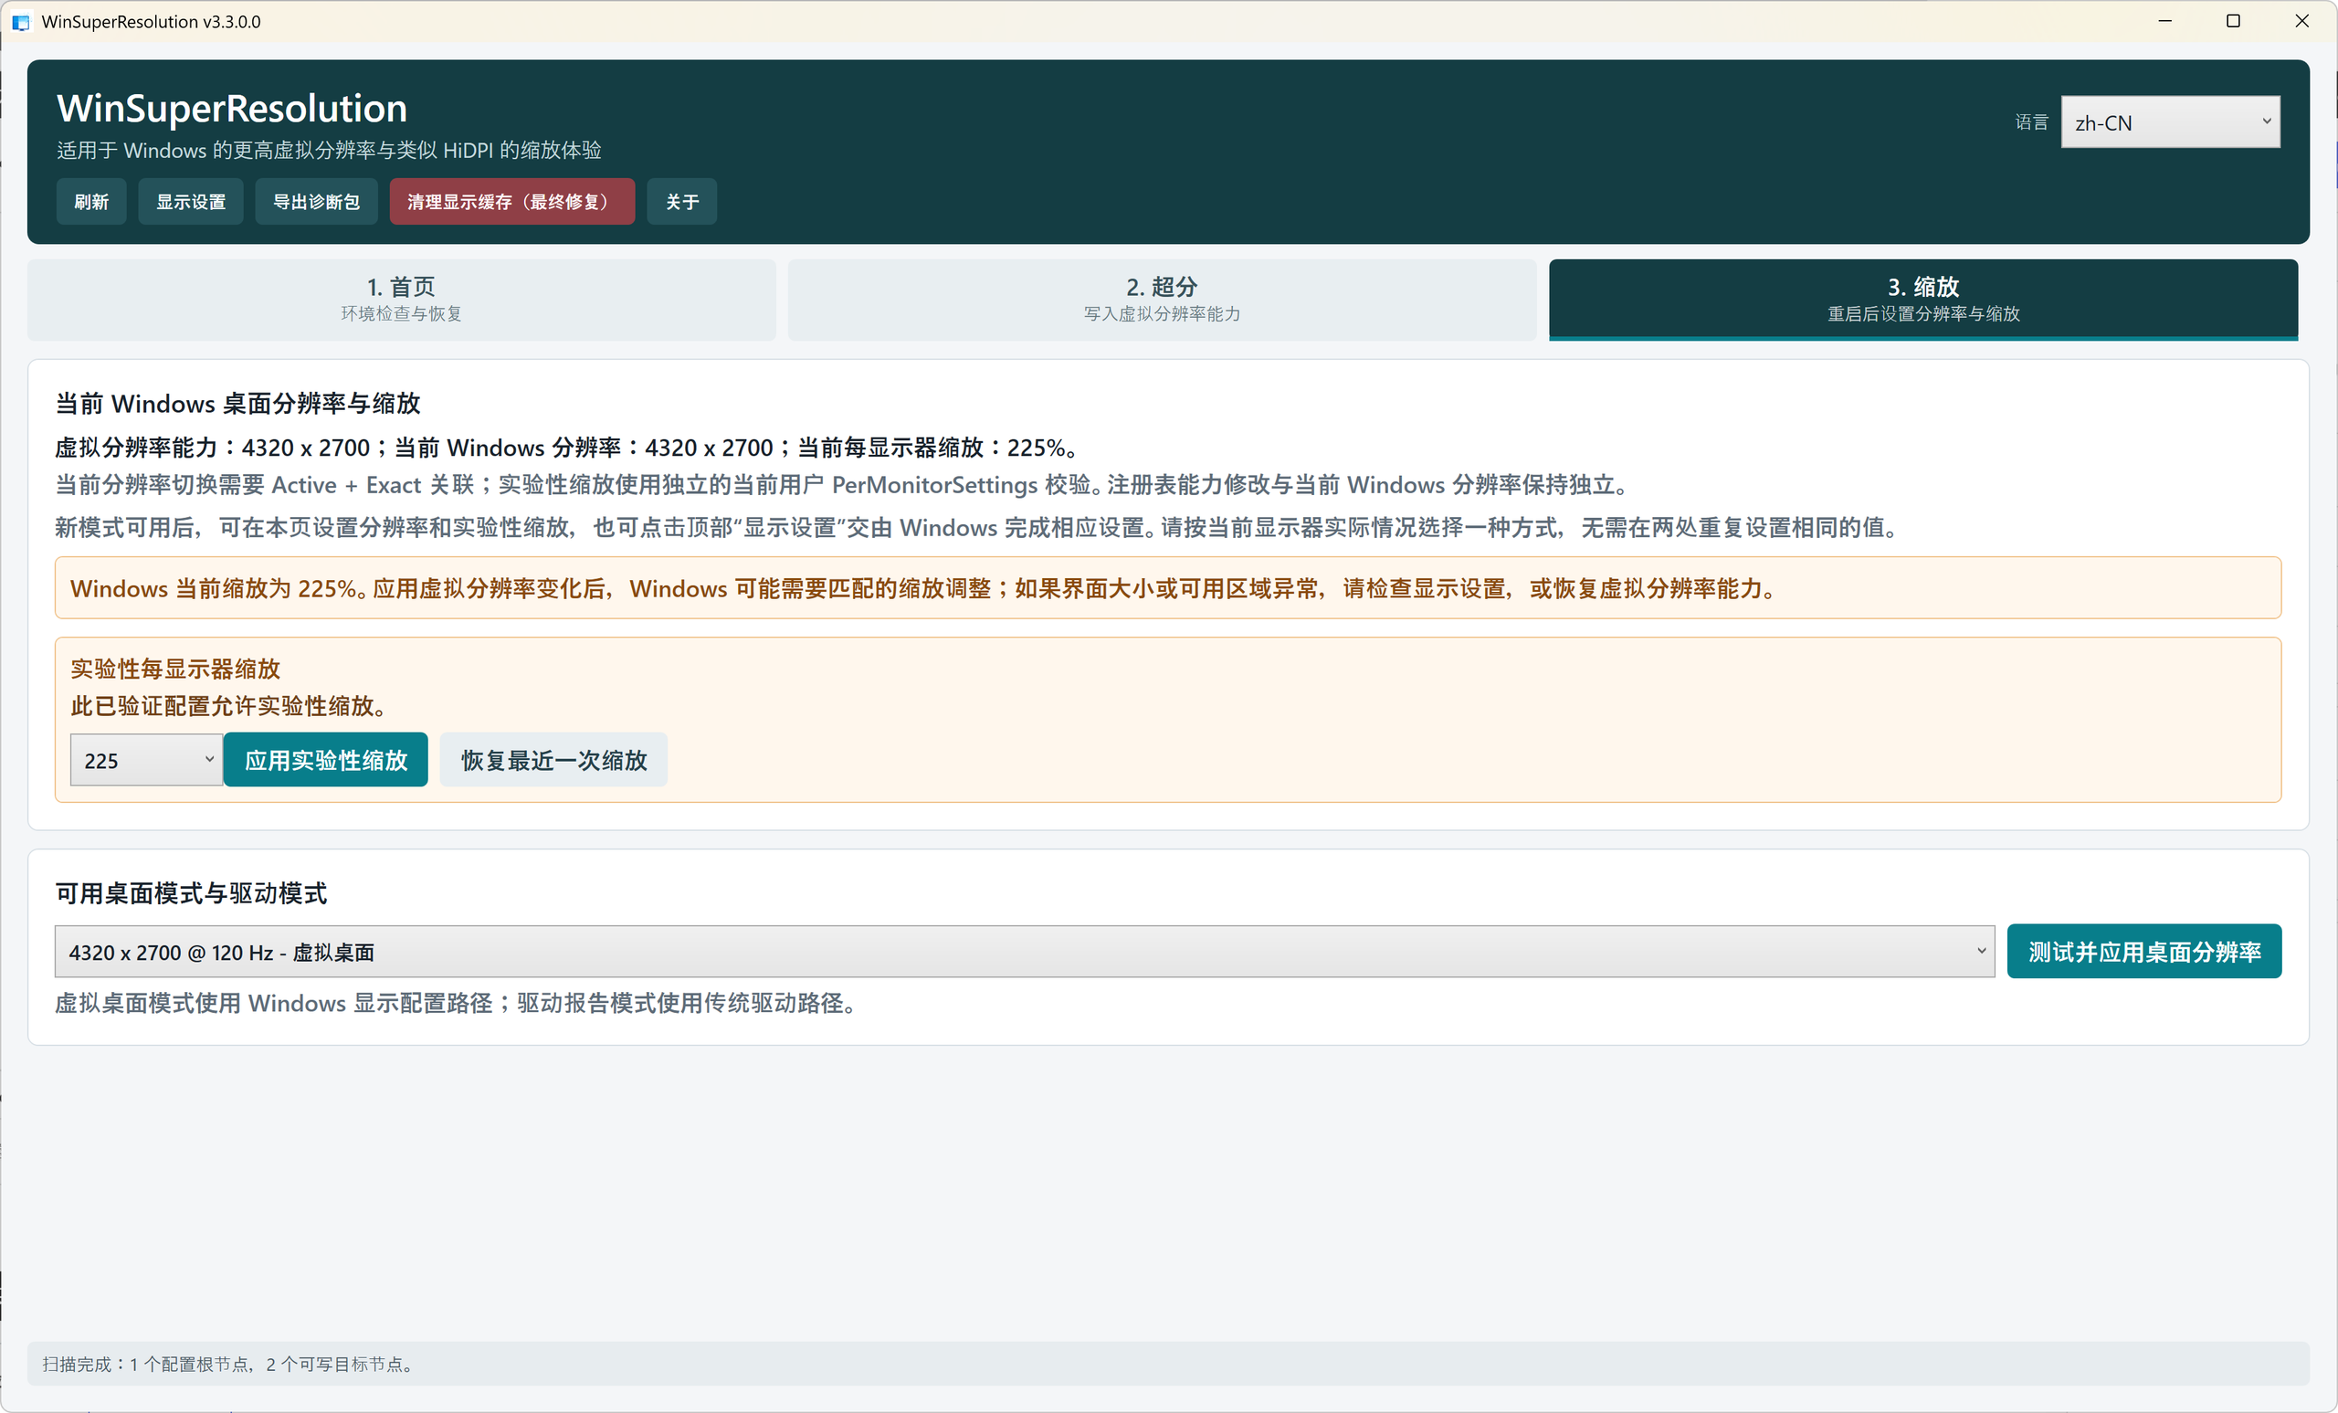This screenshot has height=1413, width=2338.
Task: Click 应用实验性缩放 apply button
Action: 325,760
